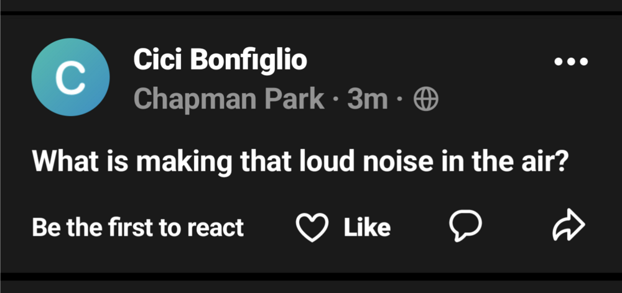Click the middle dot of the options menu

pos(571,61)
